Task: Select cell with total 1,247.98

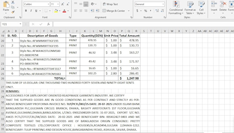Action: click(129, 78)
